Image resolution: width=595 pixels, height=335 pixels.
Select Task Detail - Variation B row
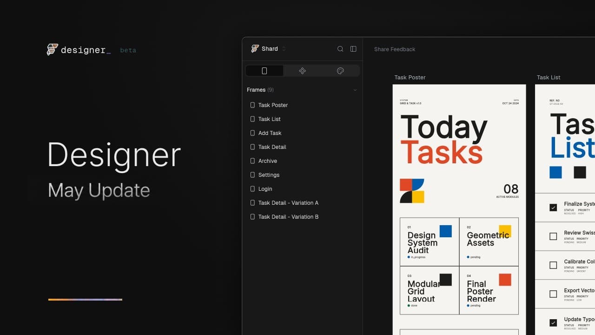pyautogui.click(x=302, y=217)
